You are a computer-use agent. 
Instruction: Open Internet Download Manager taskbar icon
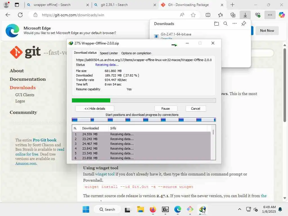coord(202,209)
